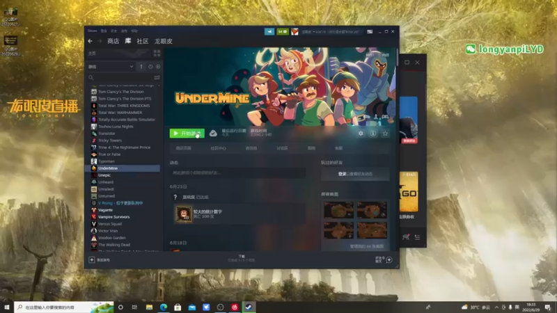The width and height of the screenshot is (557, 313).
Task: Open the user avatar in the title bar
Action: [x=295, y=31]
